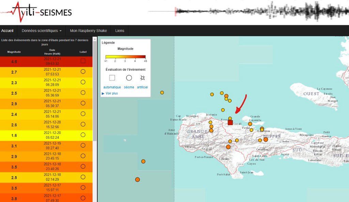
Task: Open the Mon Raspberry Shake page
Action: click(x=88, y=31)
